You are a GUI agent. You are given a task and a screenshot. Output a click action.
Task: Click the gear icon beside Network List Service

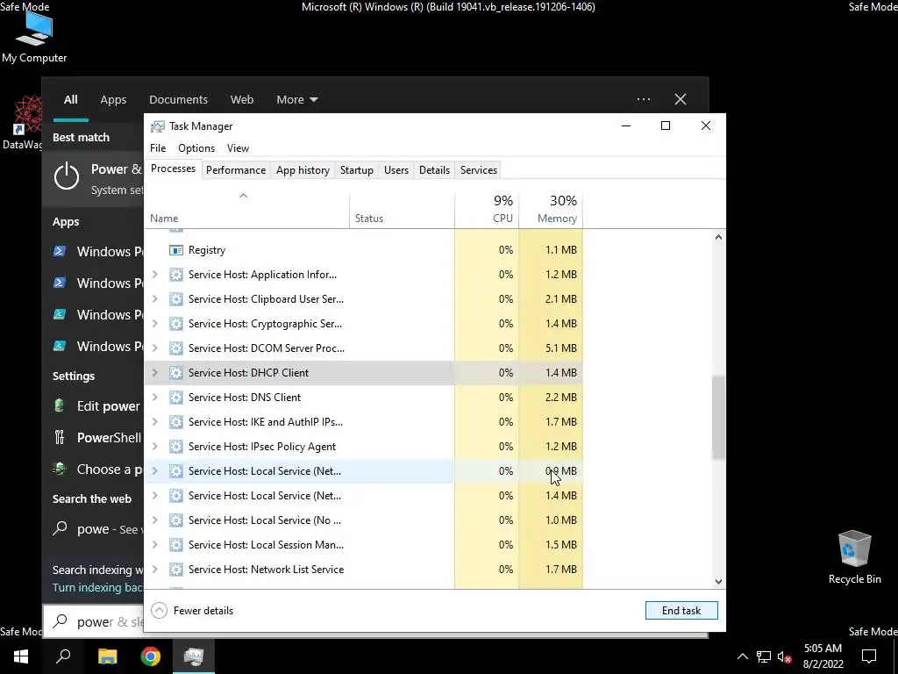[x=175, y=569]
